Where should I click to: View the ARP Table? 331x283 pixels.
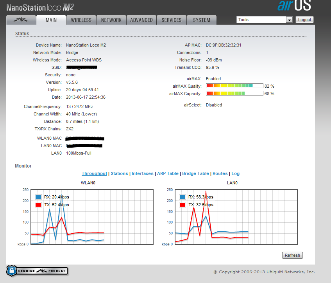[x=168, y=173]
